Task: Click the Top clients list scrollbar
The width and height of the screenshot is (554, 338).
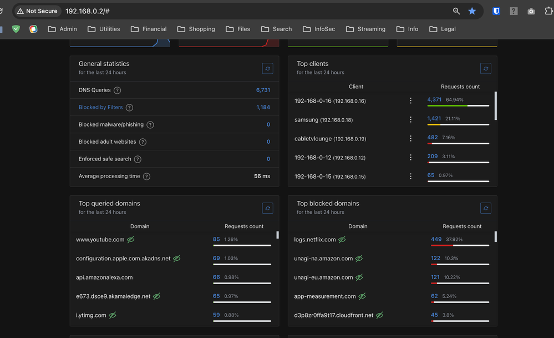Action: point(496,106)
